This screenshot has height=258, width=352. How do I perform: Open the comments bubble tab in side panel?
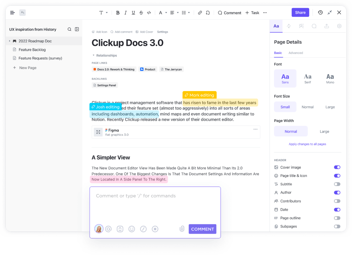pyautogui.click(x=314, y=26)
